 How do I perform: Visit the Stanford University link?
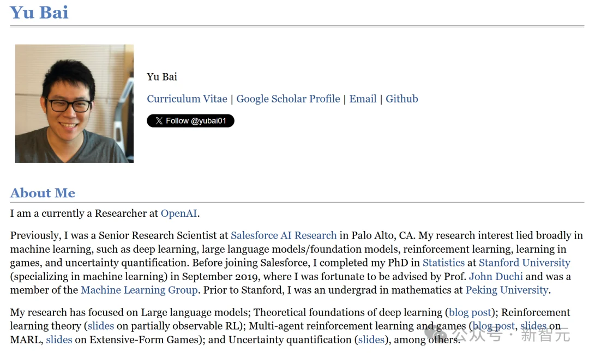(524, 263)
